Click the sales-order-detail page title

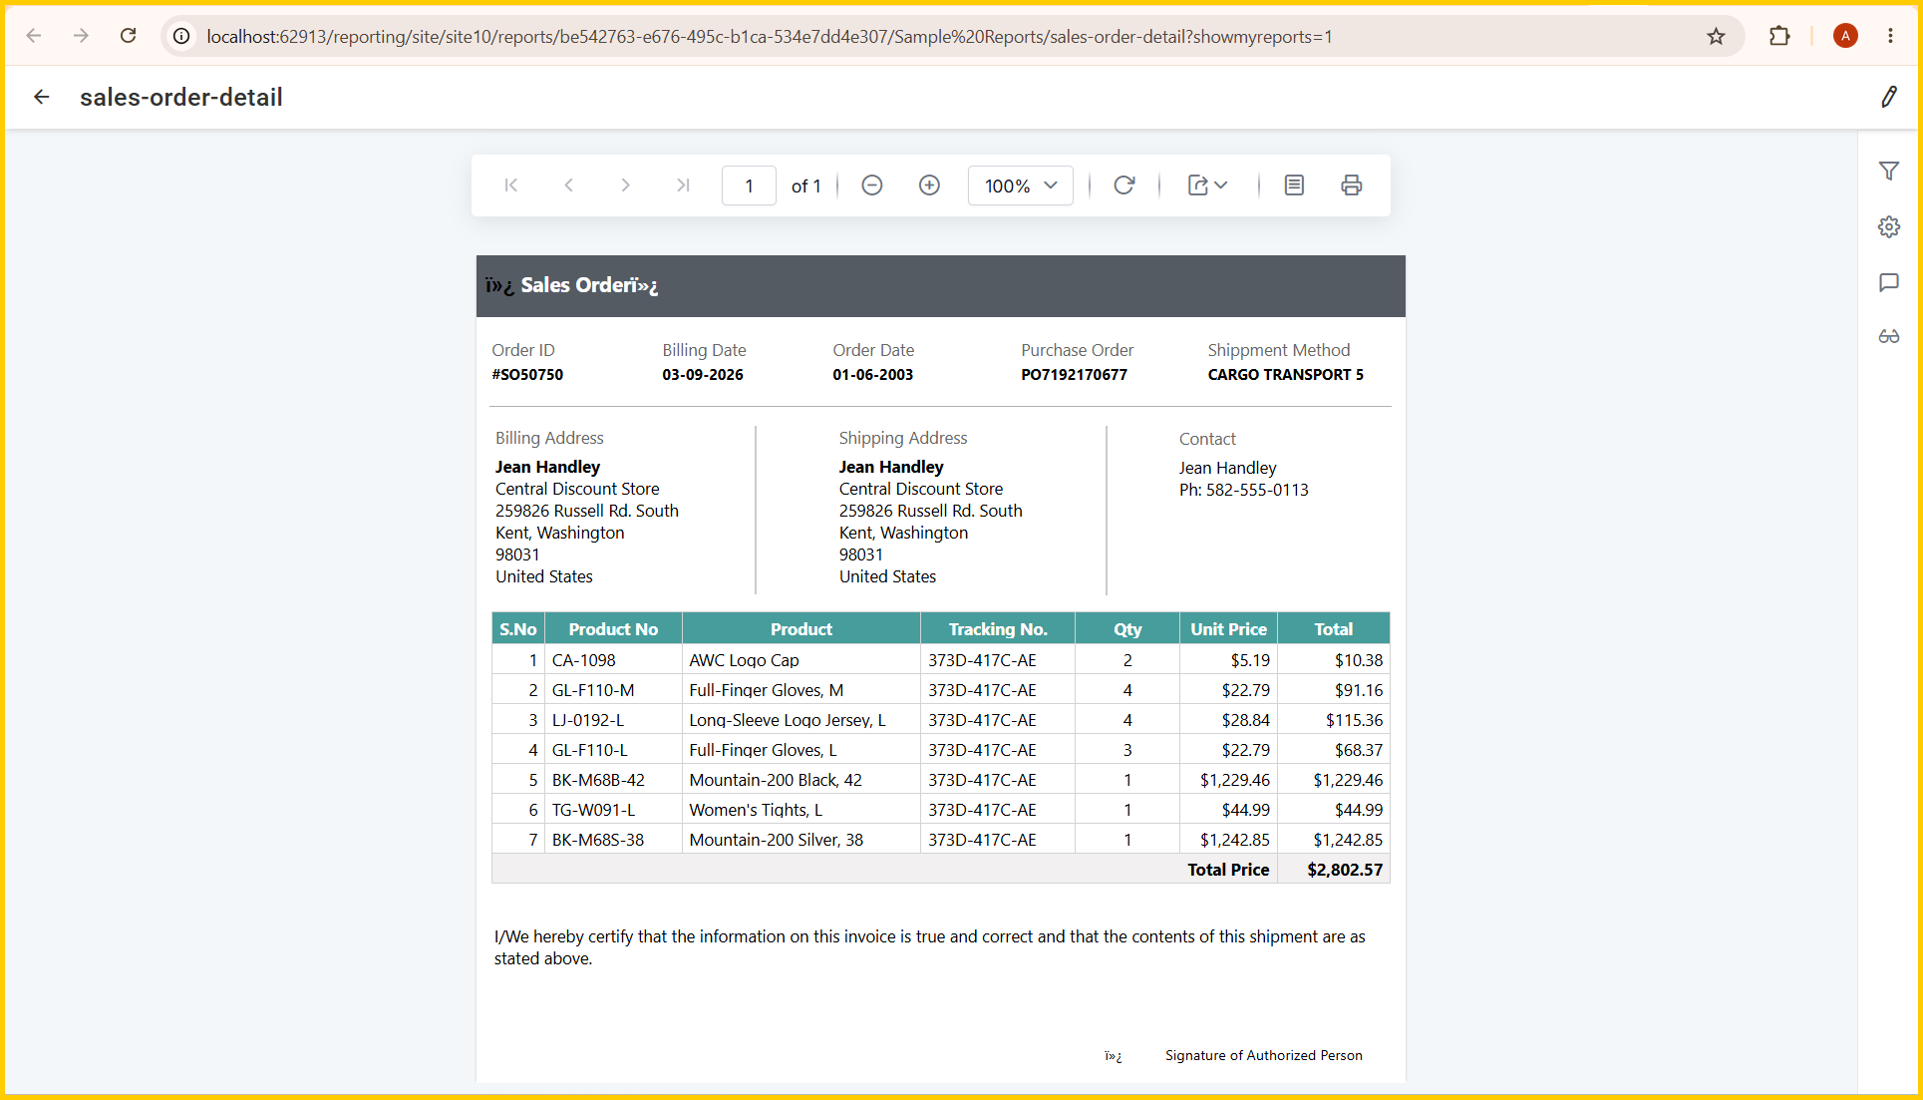point(181,97)
